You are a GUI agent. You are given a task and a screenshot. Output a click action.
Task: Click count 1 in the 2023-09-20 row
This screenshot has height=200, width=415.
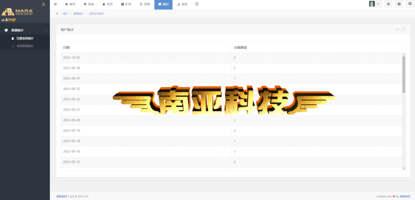pos(235,120)
